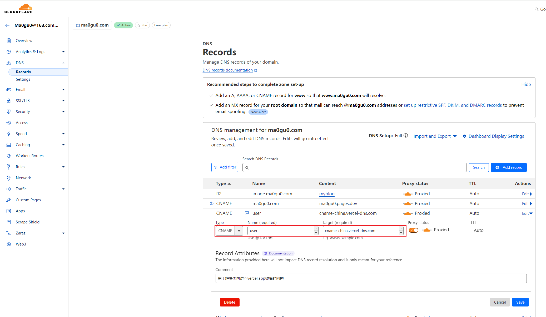Open the Workers Routes page
This screenshot has height=317, width=546.
[29, 156]
